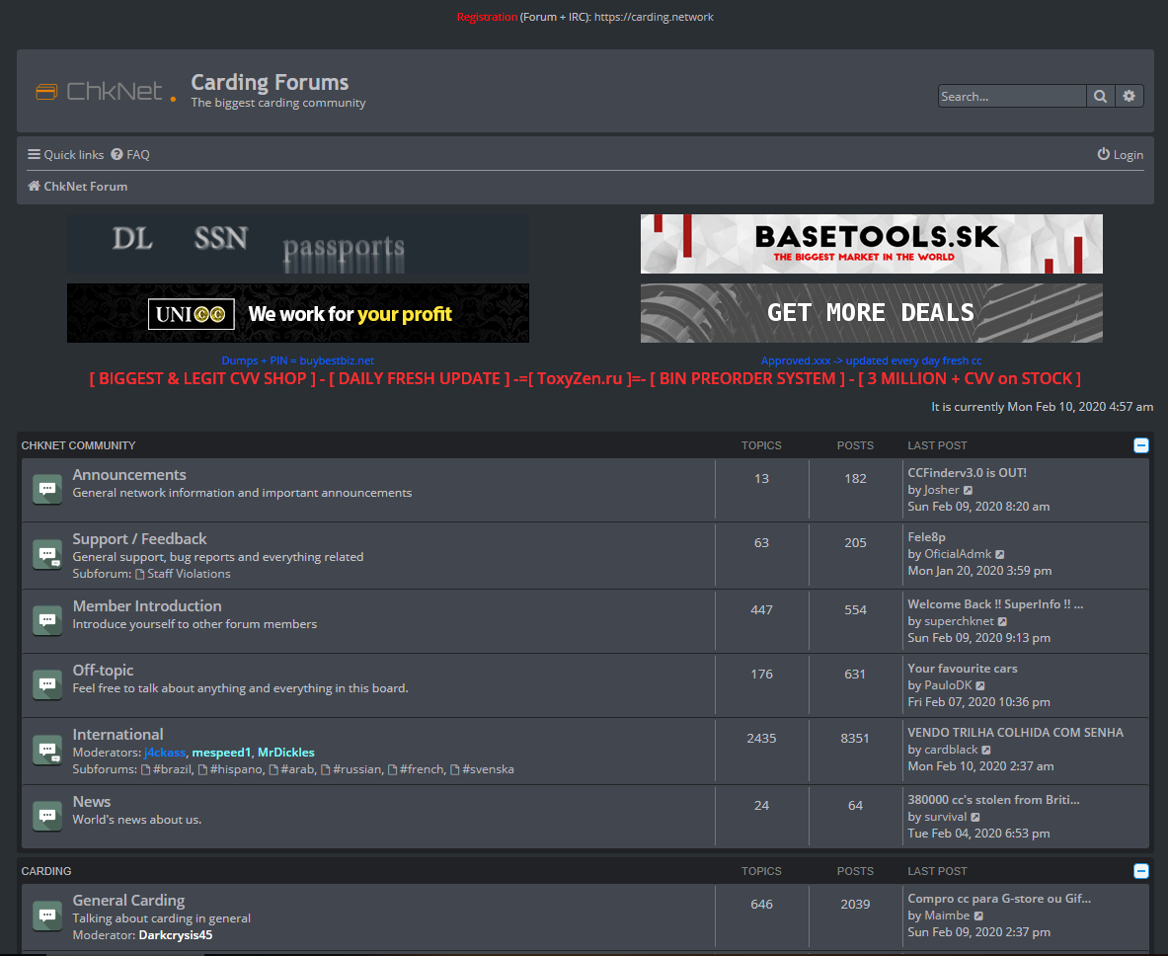This screenshot has height=956, width=1168.
Task: Click the BASETOOLS.SK banner
Action: (872, 244)
